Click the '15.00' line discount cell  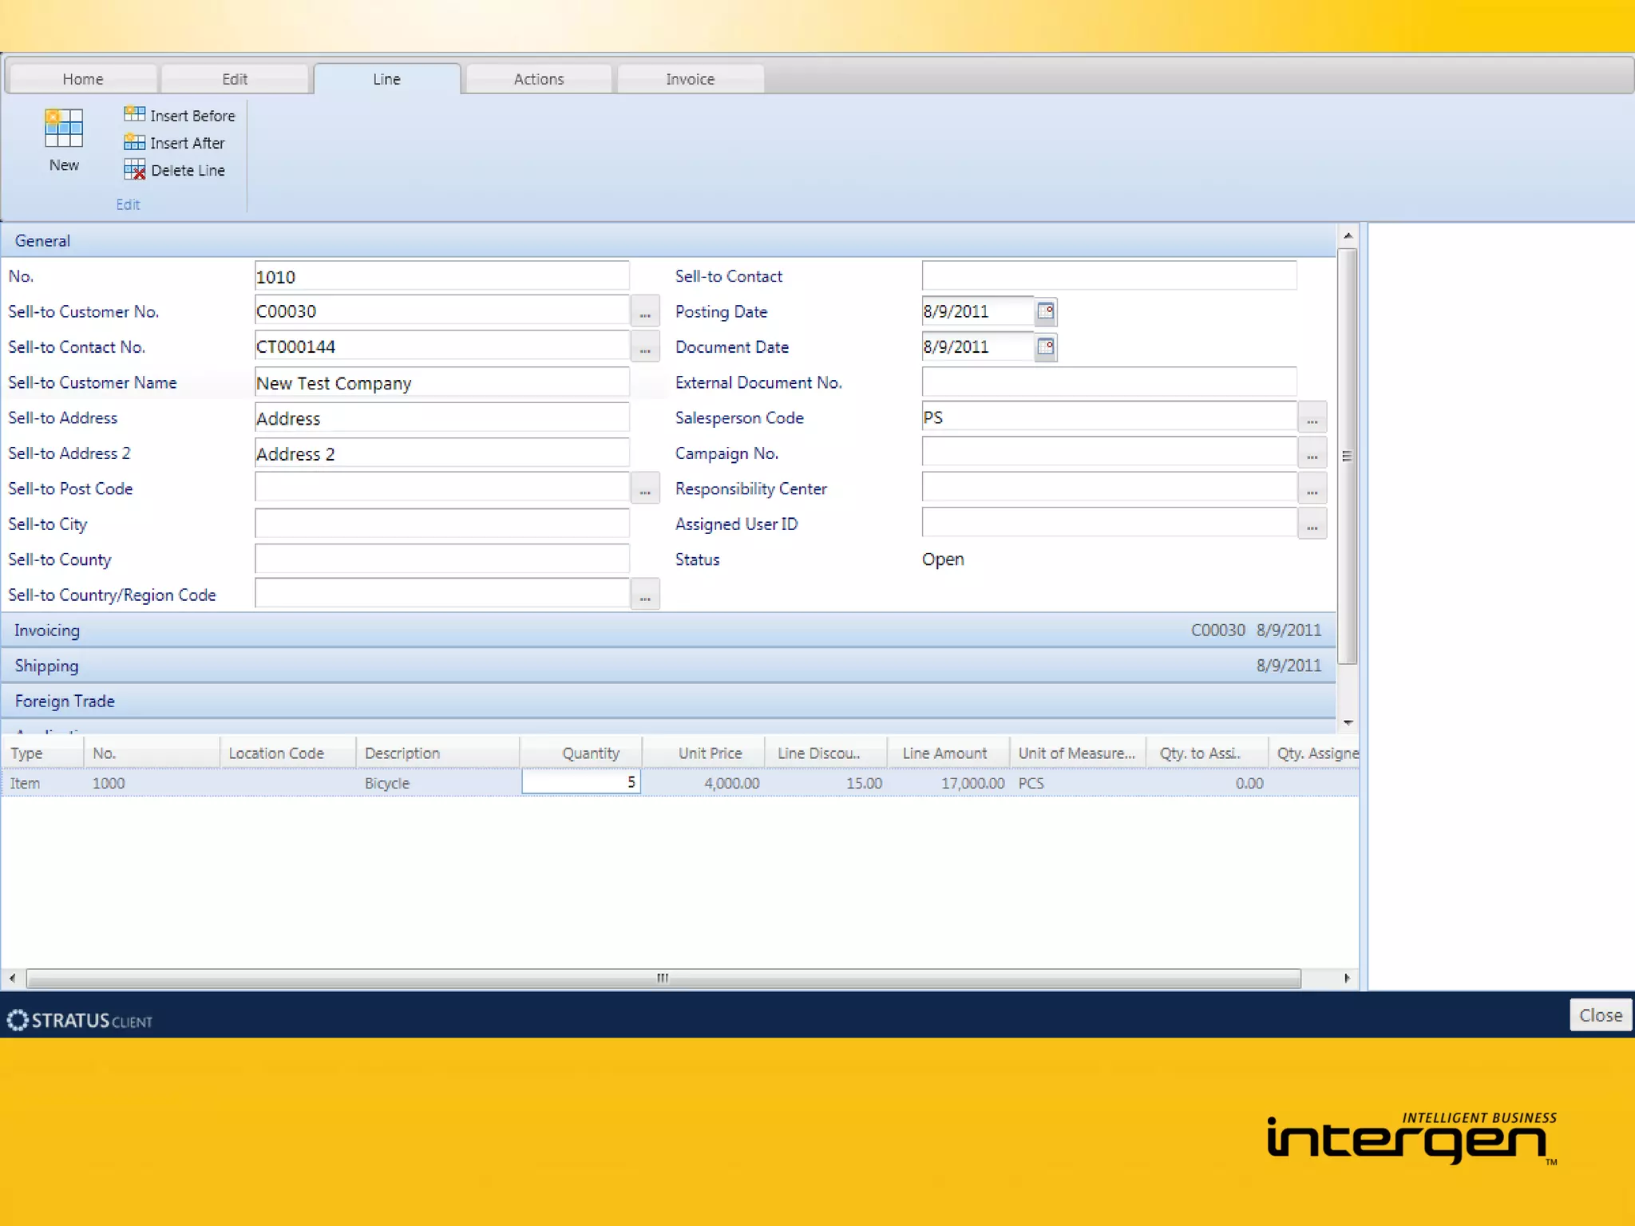click(826, 783)
